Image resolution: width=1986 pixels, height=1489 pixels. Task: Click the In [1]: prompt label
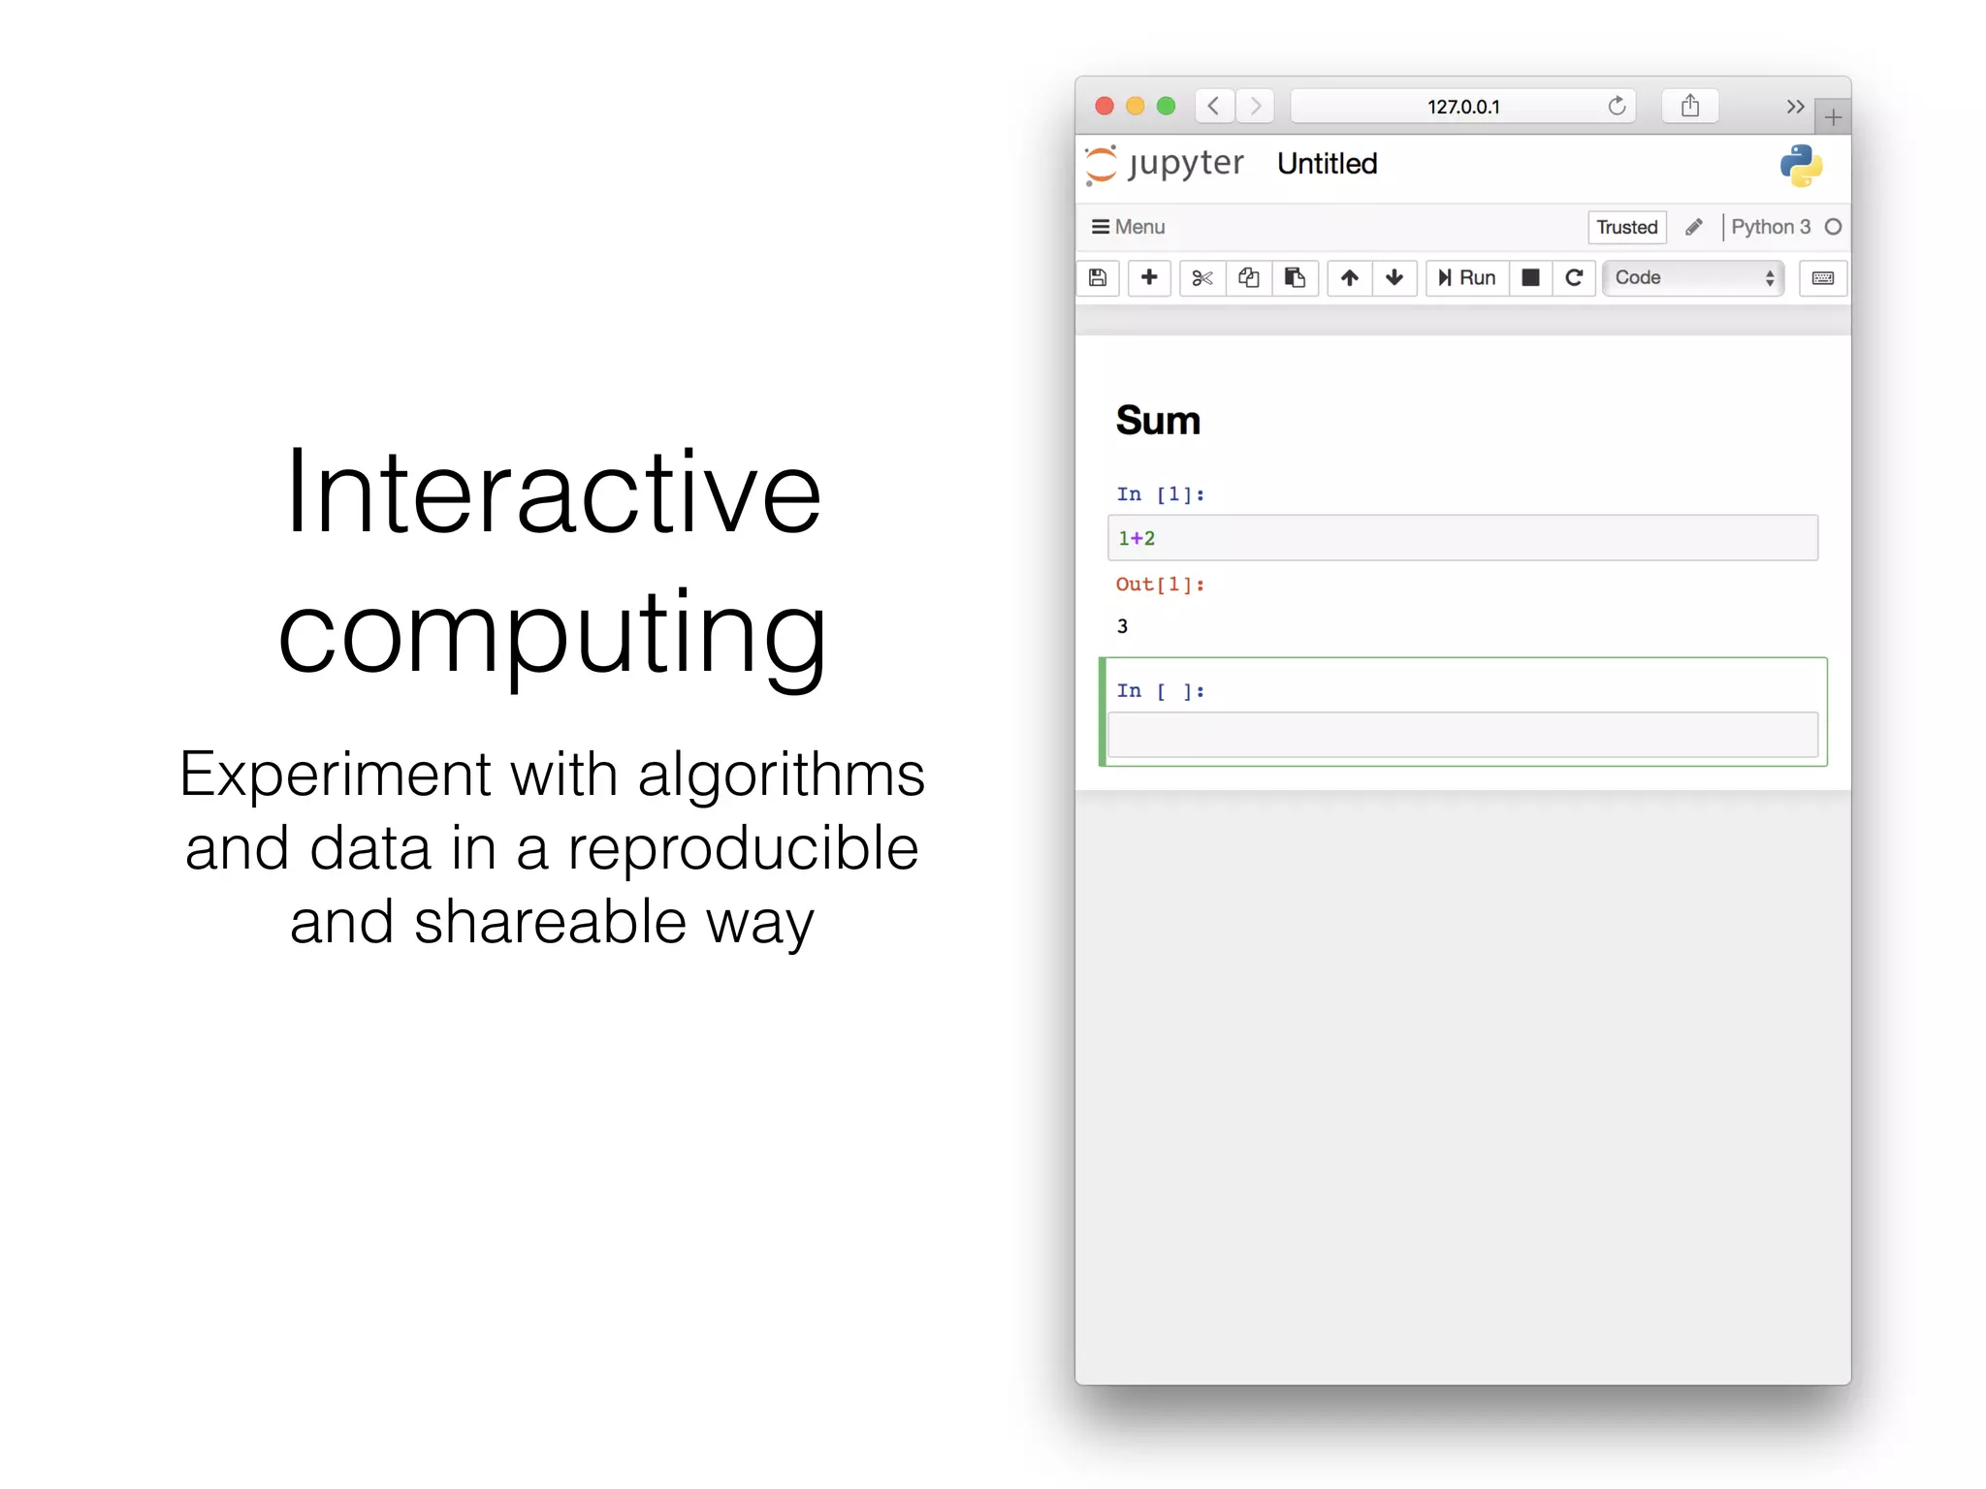click(x=1160, y=494)
